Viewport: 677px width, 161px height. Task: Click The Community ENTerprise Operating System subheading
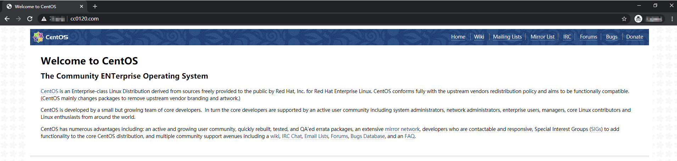[124, 76]
